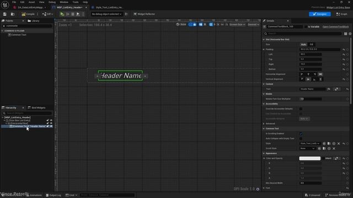This screenshot has width=353, height=198.
Task: Collapse the Appearance section
Action: 264,153
